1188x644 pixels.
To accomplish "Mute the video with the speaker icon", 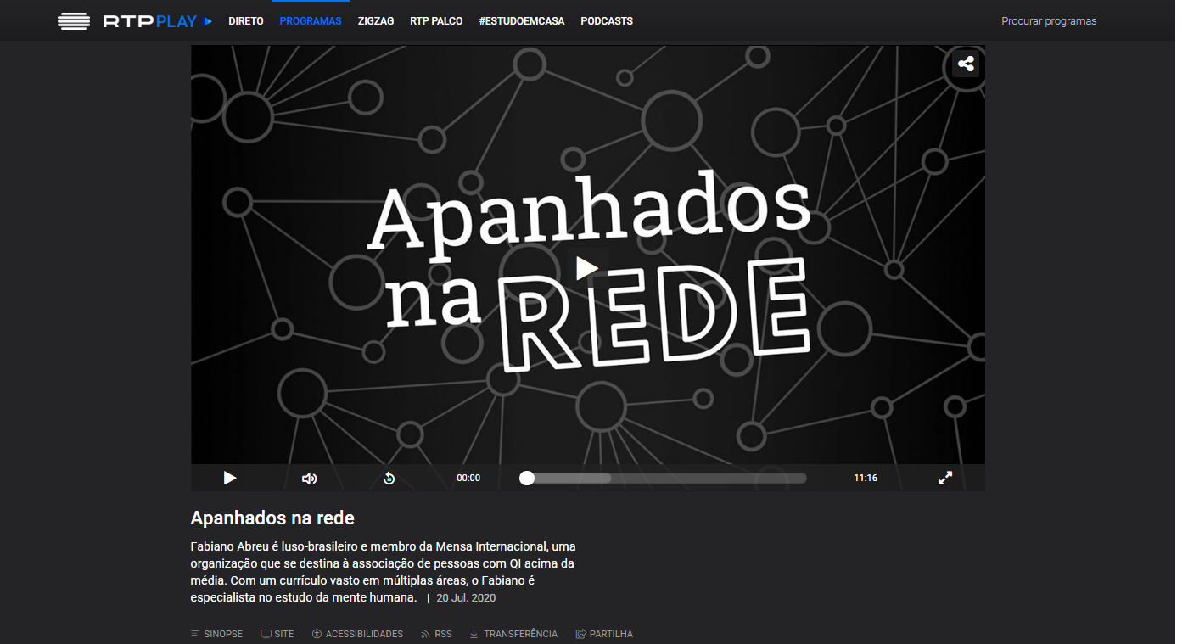I will point(310,479).
